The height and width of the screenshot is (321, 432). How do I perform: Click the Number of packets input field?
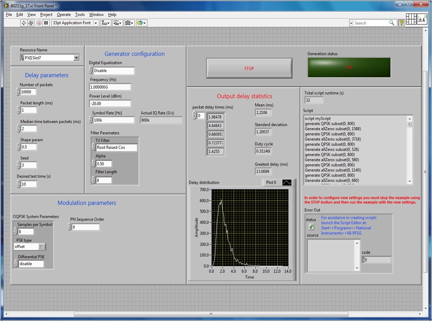point(29,92)
